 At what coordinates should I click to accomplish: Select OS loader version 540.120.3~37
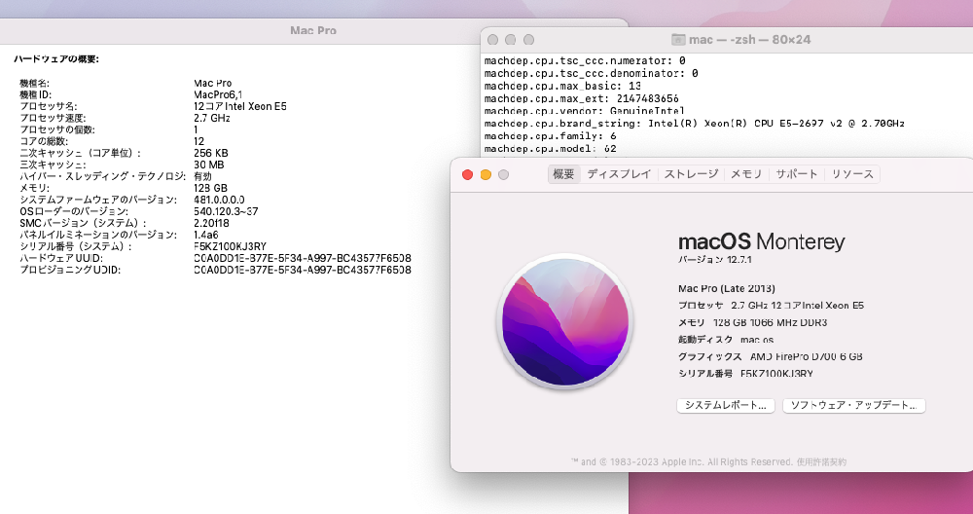click(x=226, y=211)
